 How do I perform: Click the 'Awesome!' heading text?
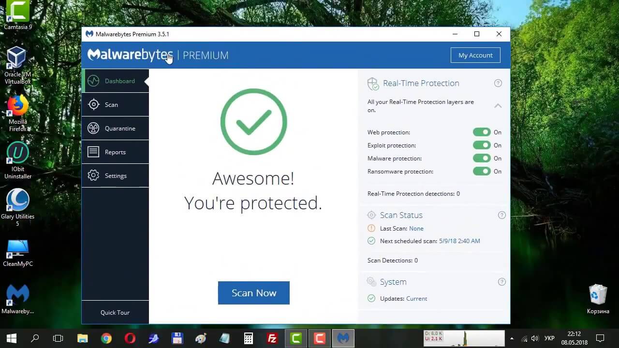pos(253,178)
